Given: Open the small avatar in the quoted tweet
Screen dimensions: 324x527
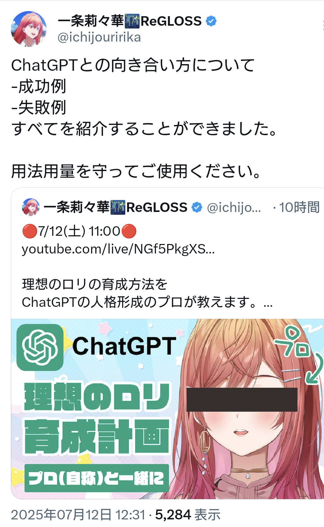Looking at the screenshot, I should [31, 207].
